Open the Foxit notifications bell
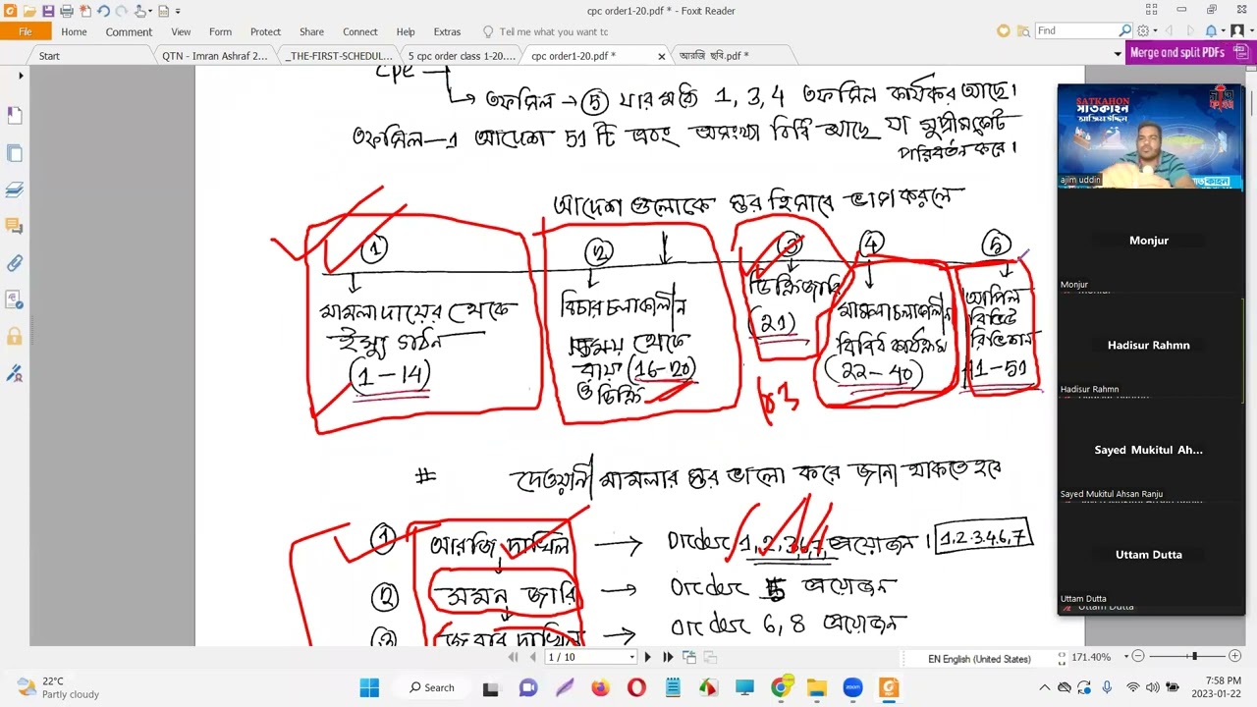 tap(1212, 31)
